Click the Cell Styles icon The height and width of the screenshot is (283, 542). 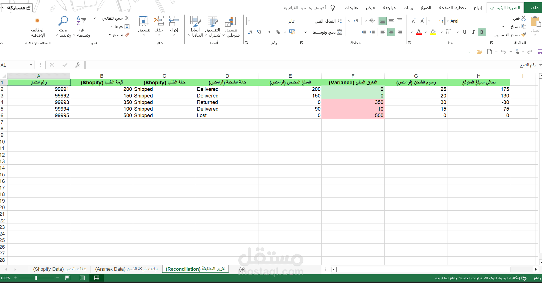click(195, 22)
